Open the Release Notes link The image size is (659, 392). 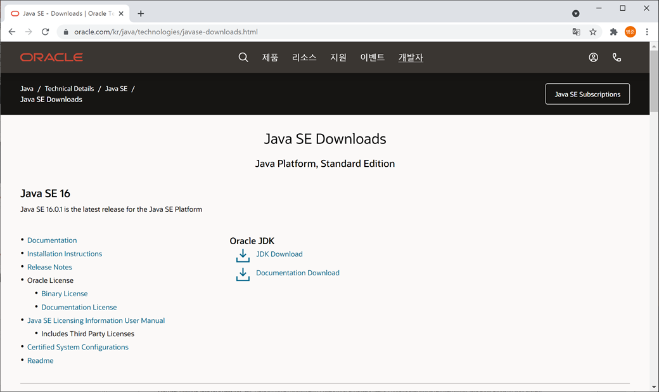pyautogui.click(x=49, y=267)
